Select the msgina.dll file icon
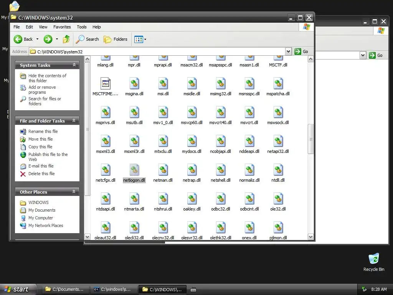This screenshot has height=295, width=393. pos(134,83)
